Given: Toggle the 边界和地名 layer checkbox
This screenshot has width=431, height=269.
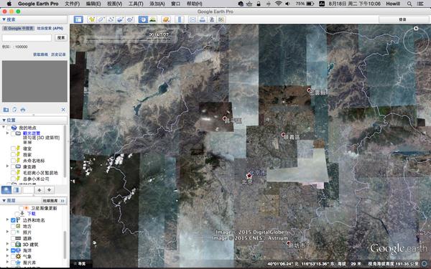Looking at the screenshot, I should (x=13, y=220).
